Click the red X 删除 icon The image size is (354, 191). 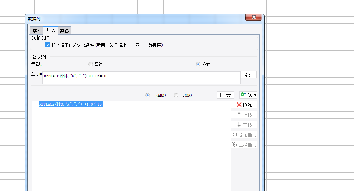pos(239,105)
